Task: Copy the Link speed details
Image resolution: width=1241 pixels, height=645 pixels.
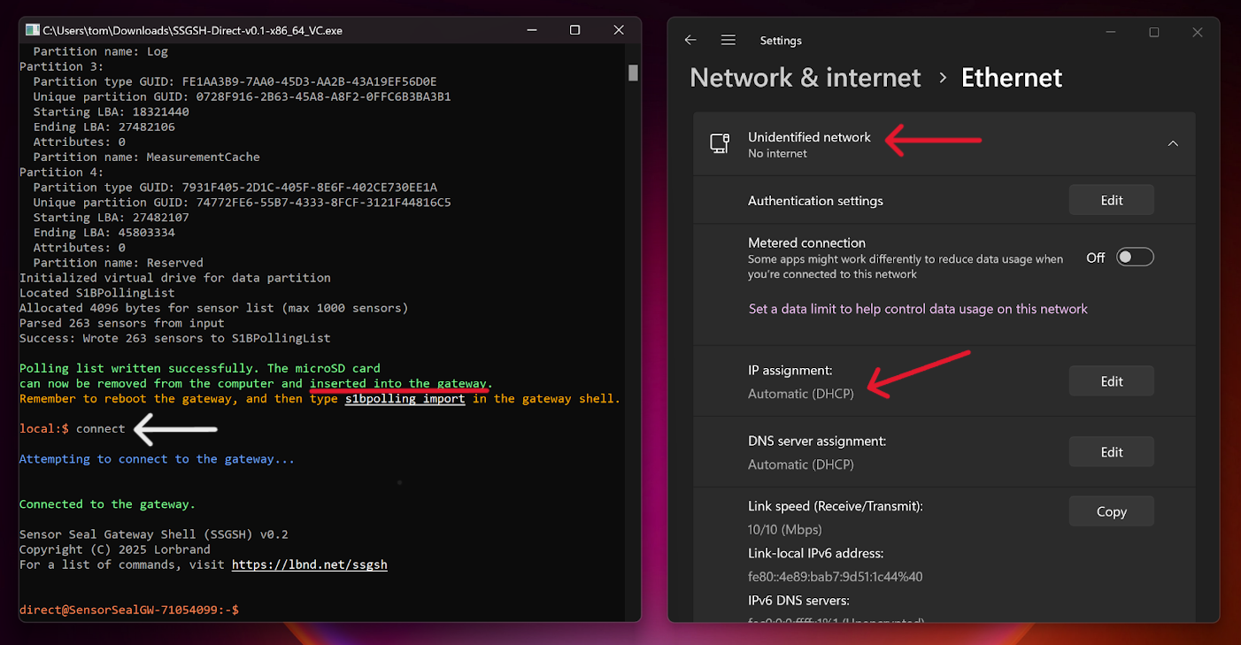Action: (x=1111, y=511)
